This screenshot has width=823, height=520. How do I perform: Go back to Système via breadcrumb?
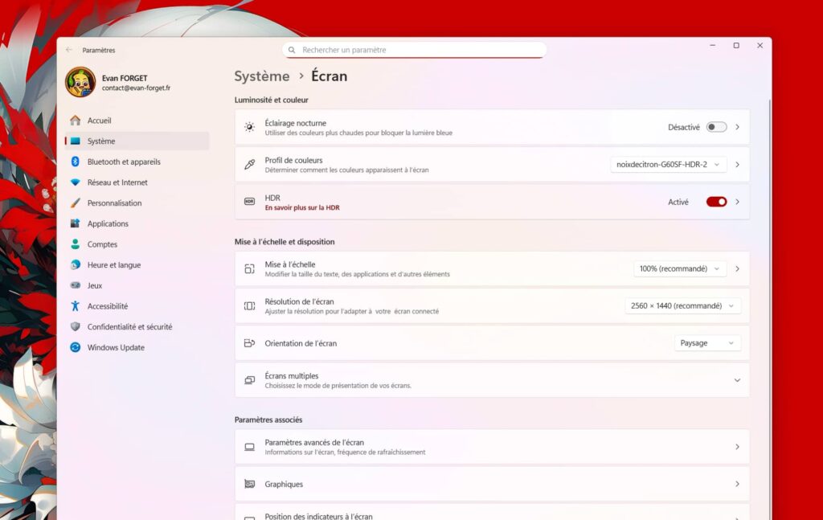[x=260, y=76]
